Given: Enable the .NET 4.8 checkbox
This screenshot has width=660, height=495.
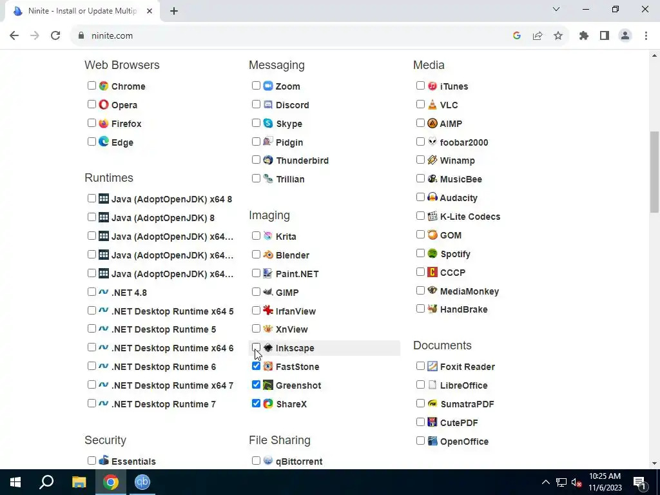Looking at the screenshot, I should pos(92,292).
